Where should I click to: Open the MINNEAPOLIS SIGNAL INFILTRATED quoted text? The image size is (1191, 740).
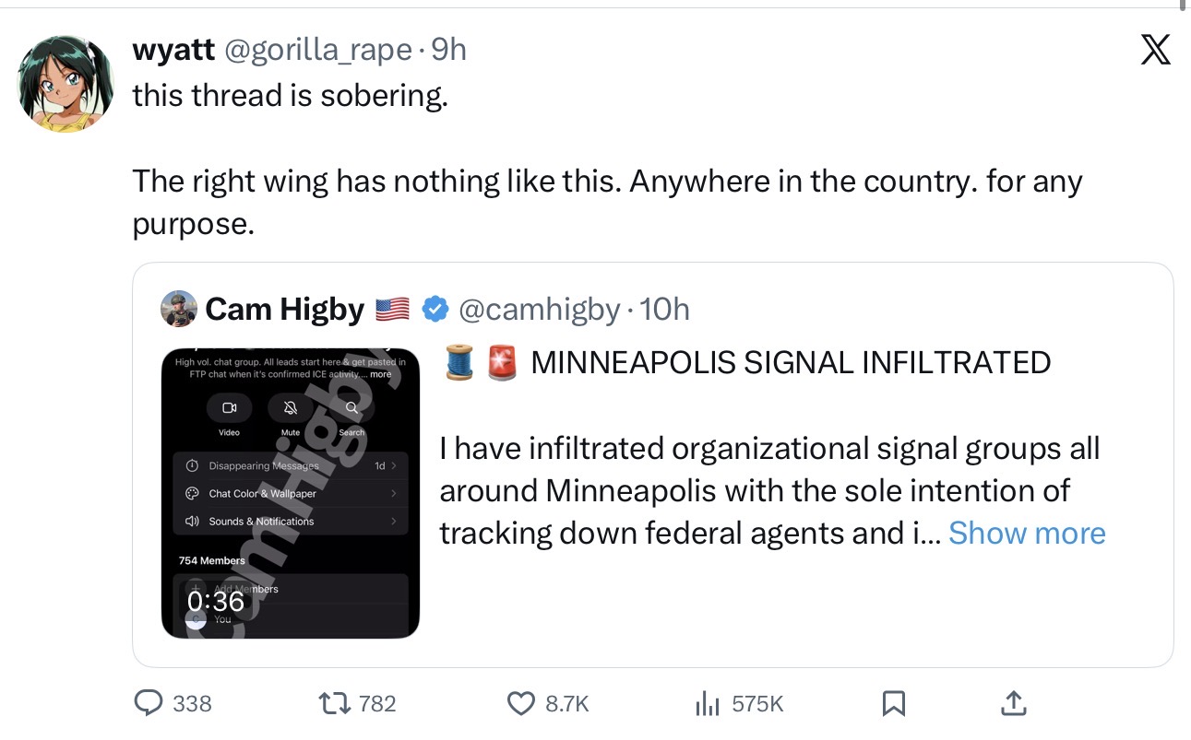coord(791,363)
